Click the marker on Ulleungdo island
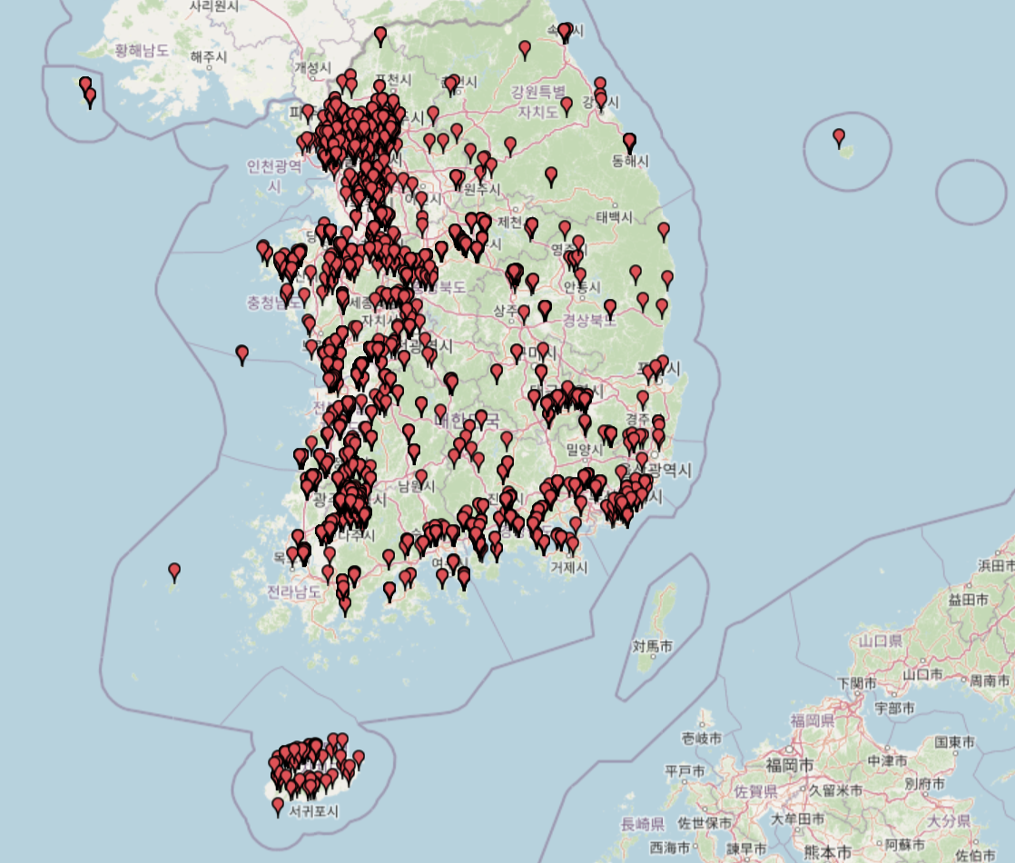Viewport: 1015px width, 863px height. 839,137
